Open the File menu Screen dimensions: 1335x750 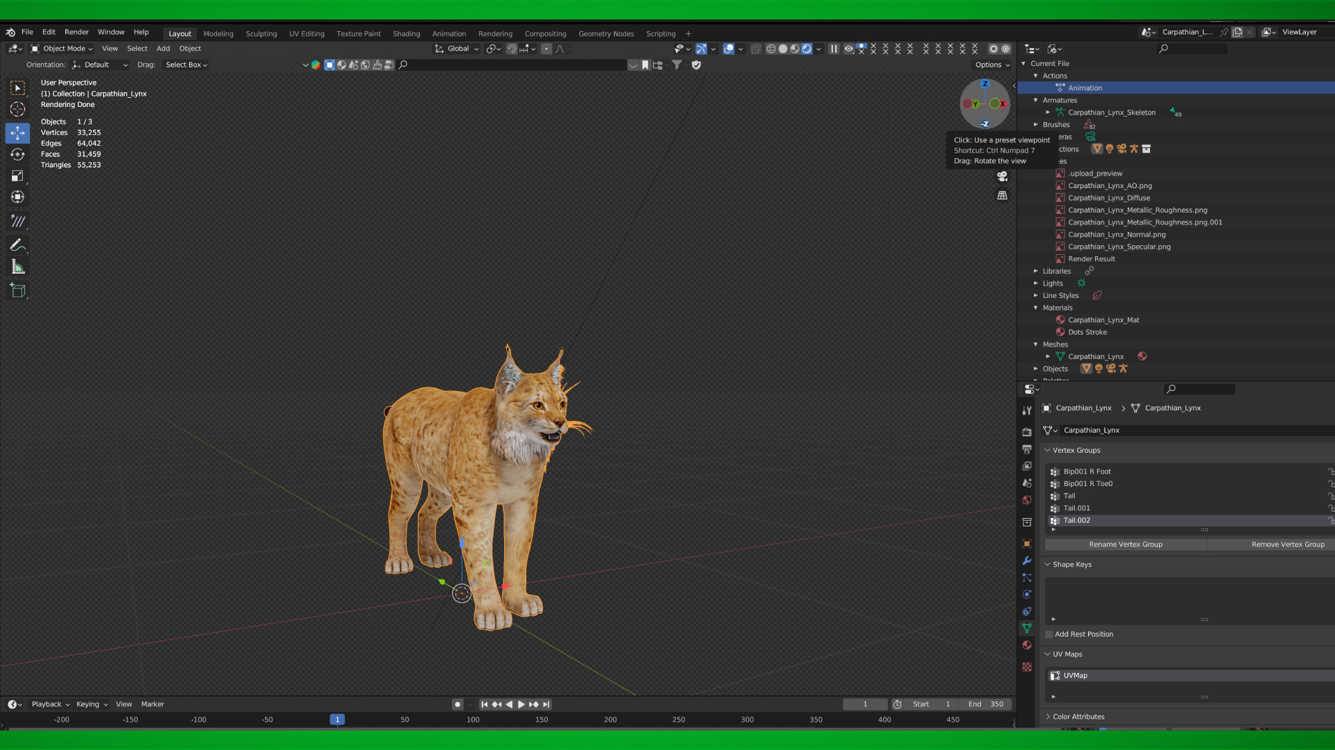27,32
